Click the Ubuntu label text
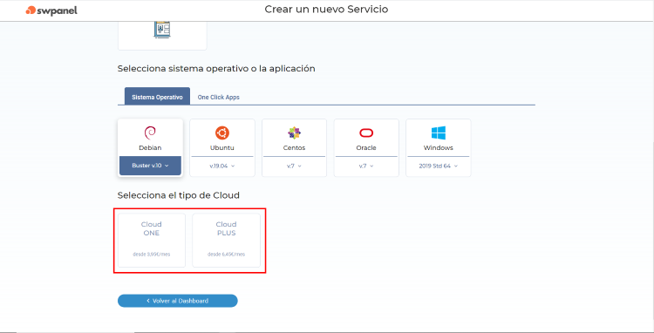The height and width of the screenshot is (333, 654). (x=222, y=148)
